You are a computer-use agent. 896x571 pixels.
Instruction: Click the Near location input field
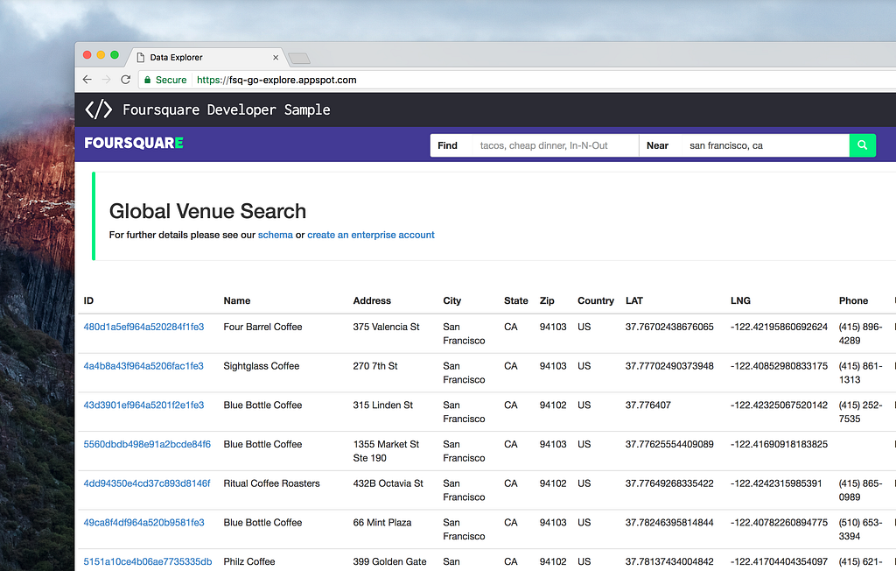pos(765,145)
